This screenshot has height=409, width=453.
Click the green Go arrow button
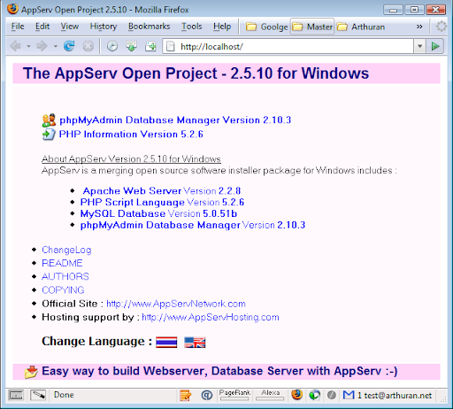[435, 46]
